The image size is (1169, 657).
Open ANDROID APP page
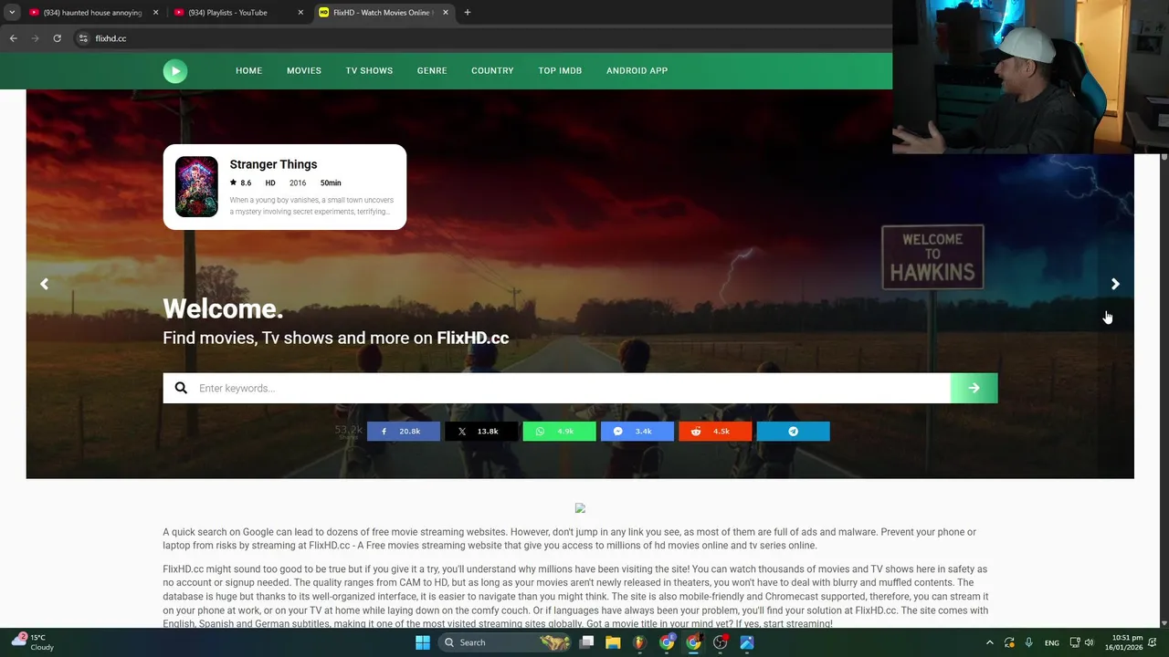pyautogui.click(x=637, y=70)
